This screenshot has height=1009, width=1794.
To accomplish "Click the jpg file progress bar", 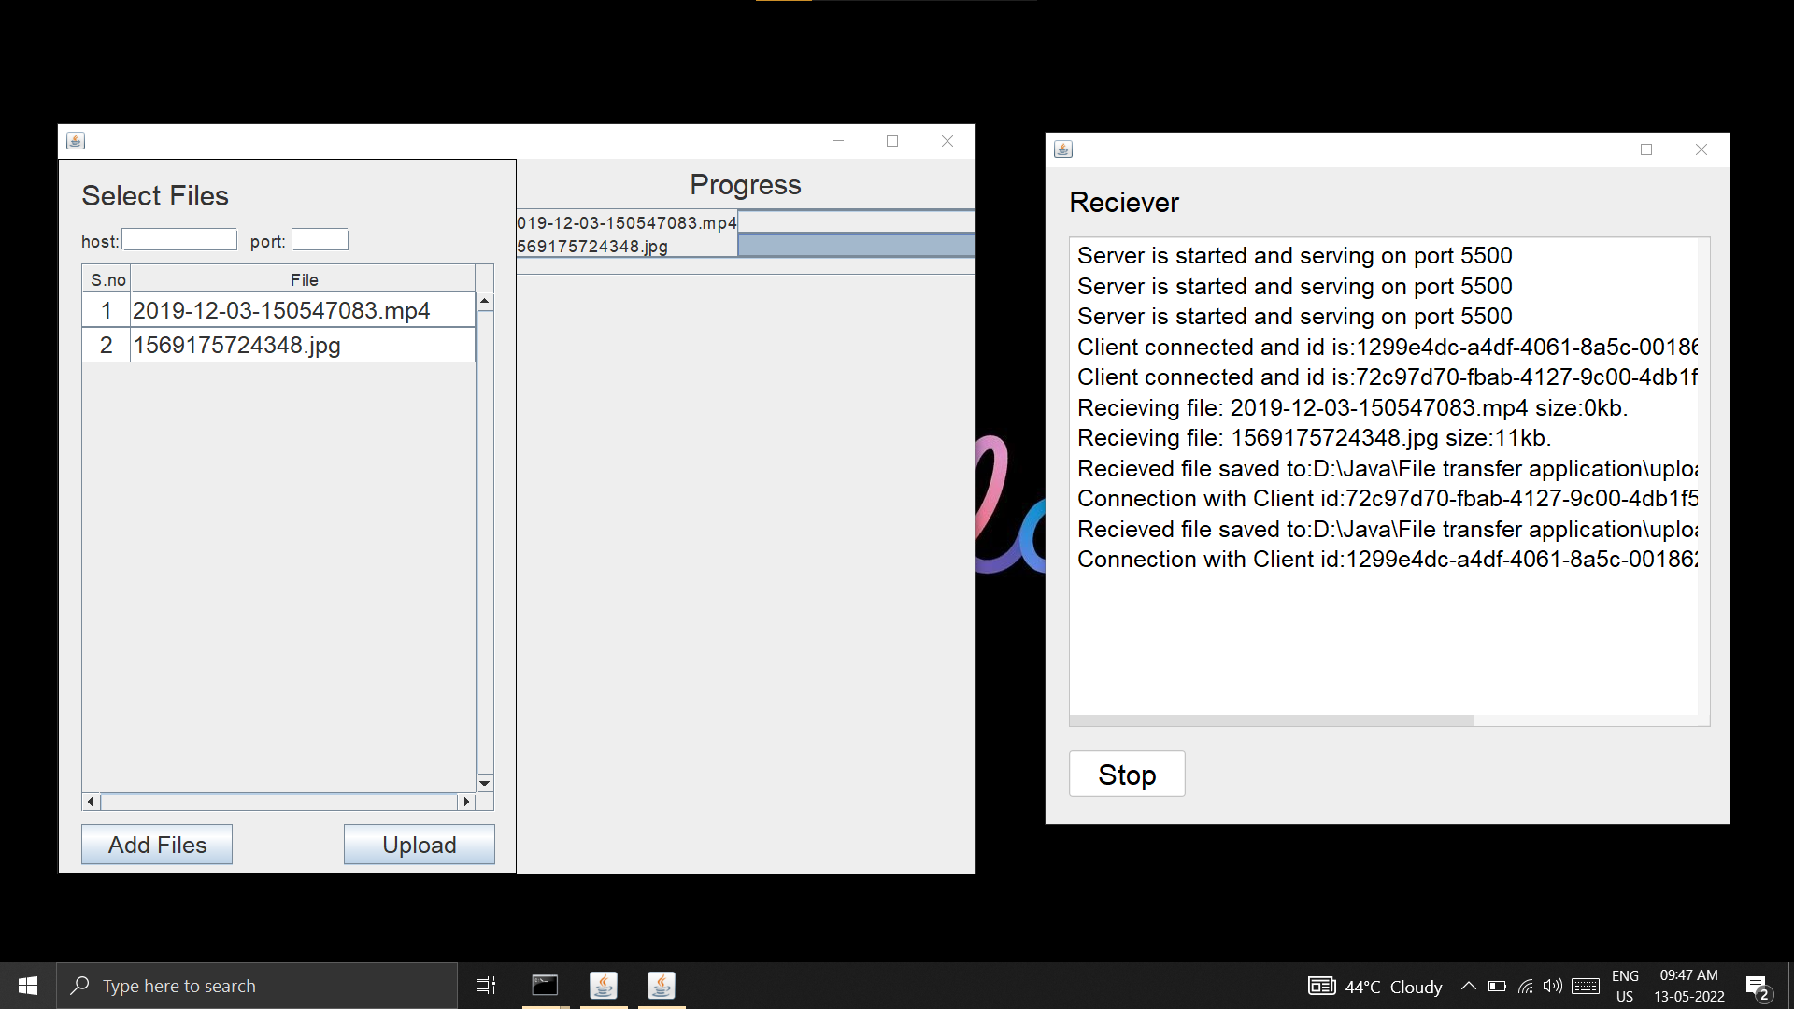I will [855, 246].
